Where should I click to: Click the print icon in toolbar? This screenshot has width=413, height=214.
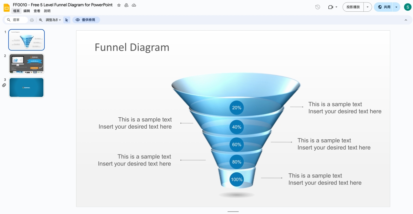[x=32, y=20]
